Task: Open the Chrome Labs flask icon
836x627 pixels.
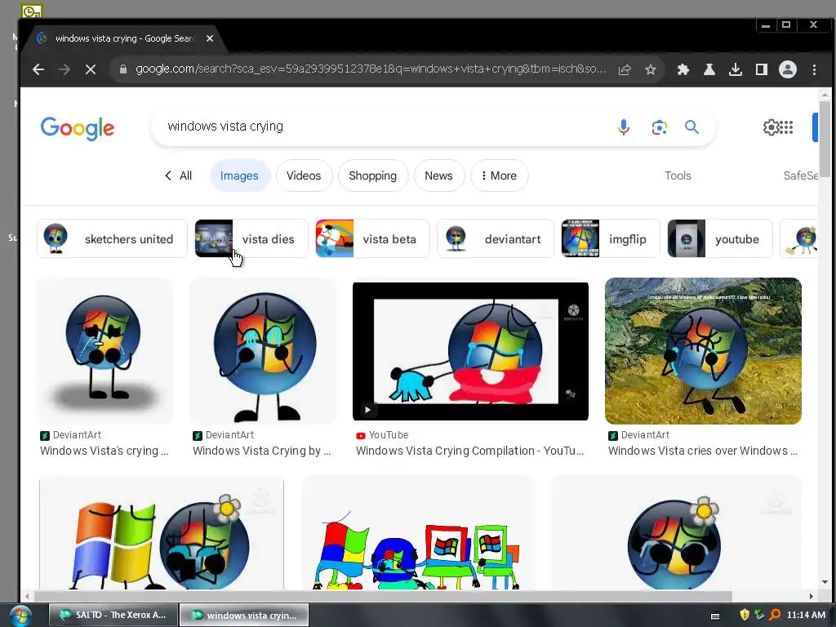Action: (x=709, y=69)
